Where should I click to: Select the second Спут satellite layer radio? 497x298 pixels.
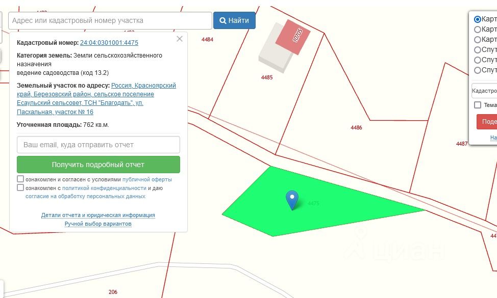[x=477, y=60]
